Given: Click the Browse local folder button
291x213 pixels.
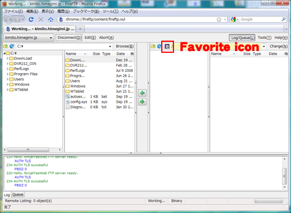Looking at the screenshot, I should 125,46.
